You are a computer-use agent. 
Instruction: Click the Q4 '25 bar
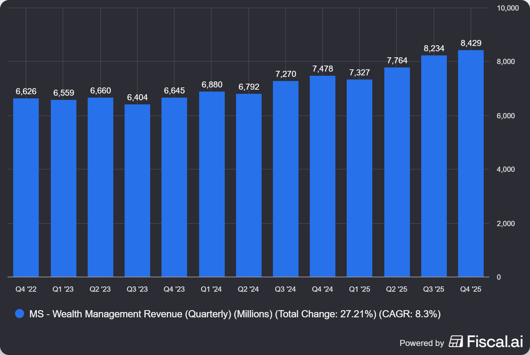click(x=471, y=164)
